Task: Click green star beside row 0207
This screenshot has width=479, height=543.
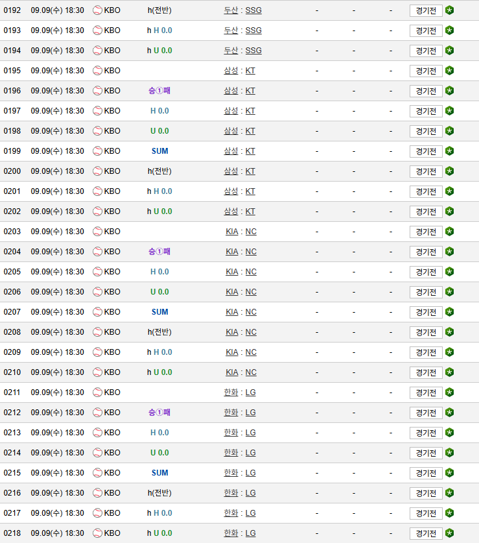Action: pyautogui.click(x=449, y=312)
